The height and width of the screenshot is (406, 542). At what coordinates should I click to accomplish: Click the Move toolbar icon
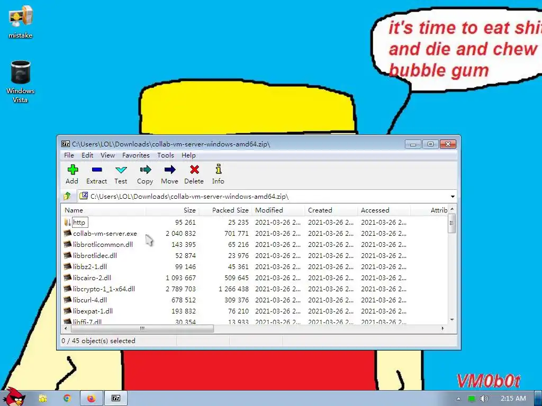coord(170,170)
